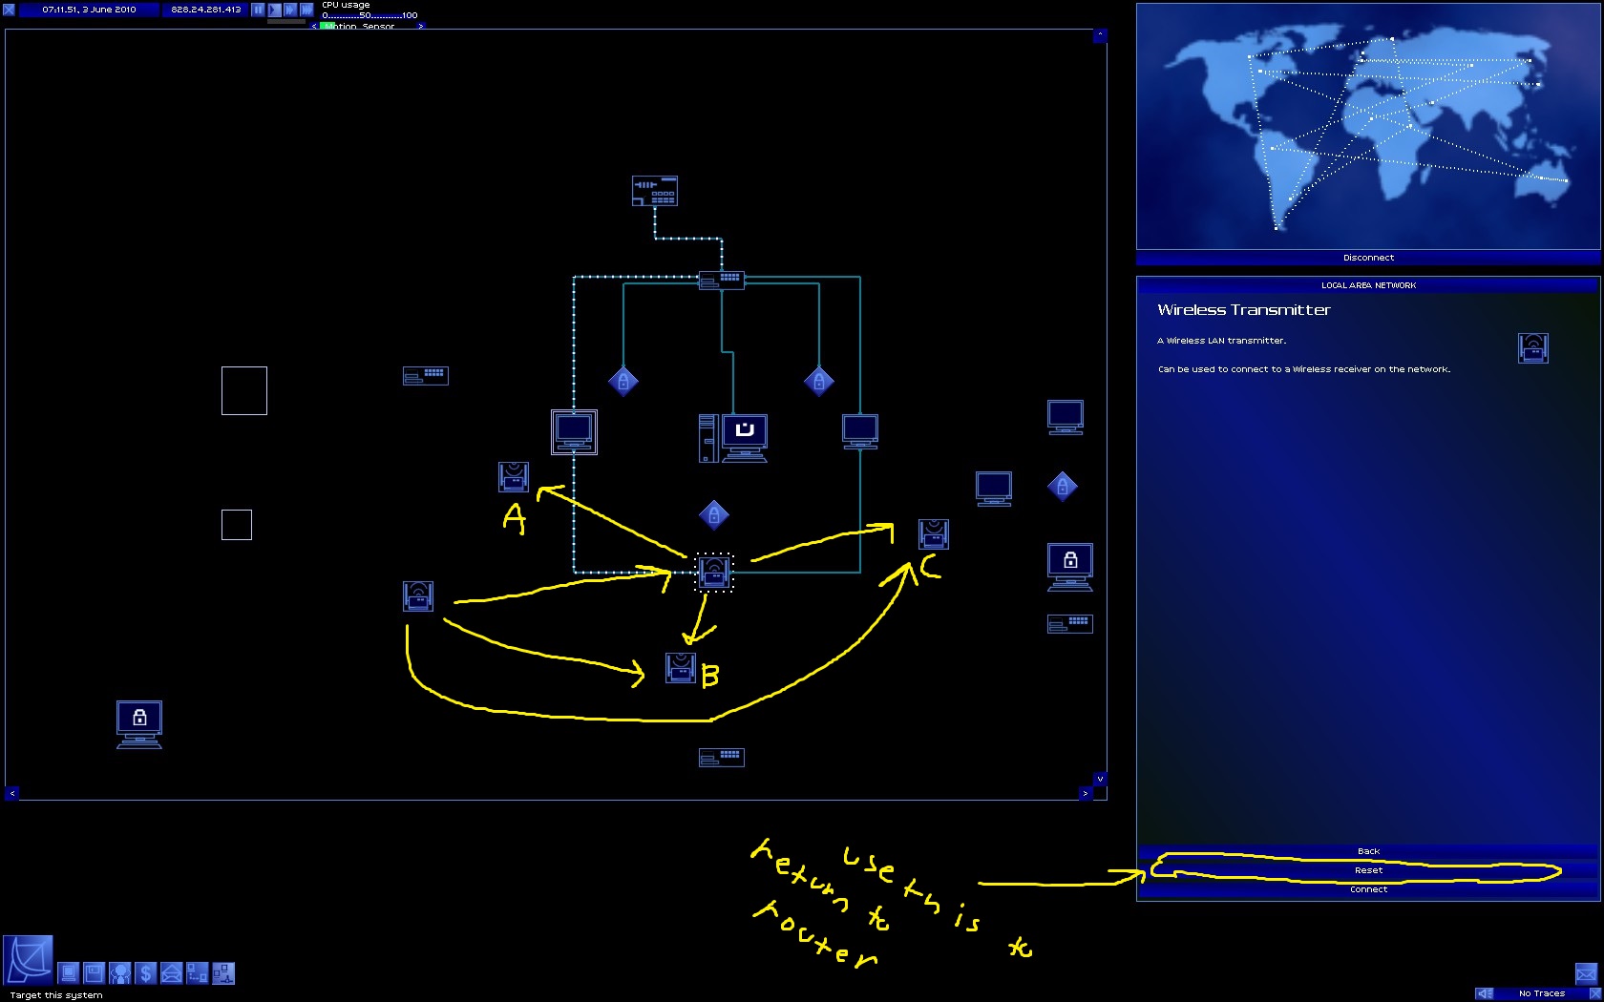Open the gateway hardware icon
This screenshot has width=1604, height=1002.
[x=69, y=972]
